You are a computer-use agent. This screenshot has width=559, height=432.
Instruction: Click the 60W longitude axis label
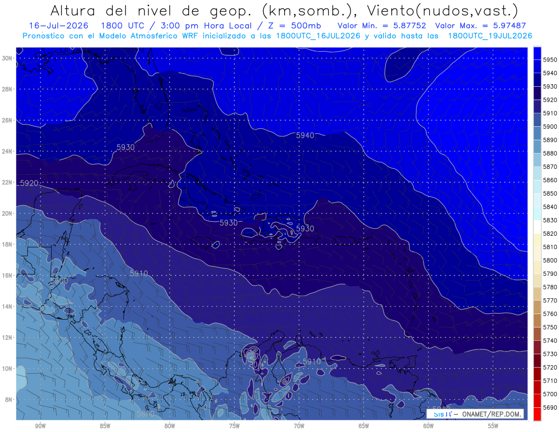(429, 426)
